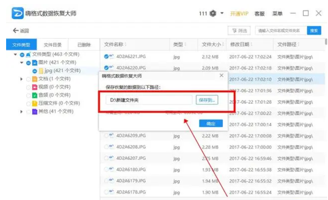The image size is (328, 200).
Task: Click the purple 其他 category icon
Action: tap(35, 111)
